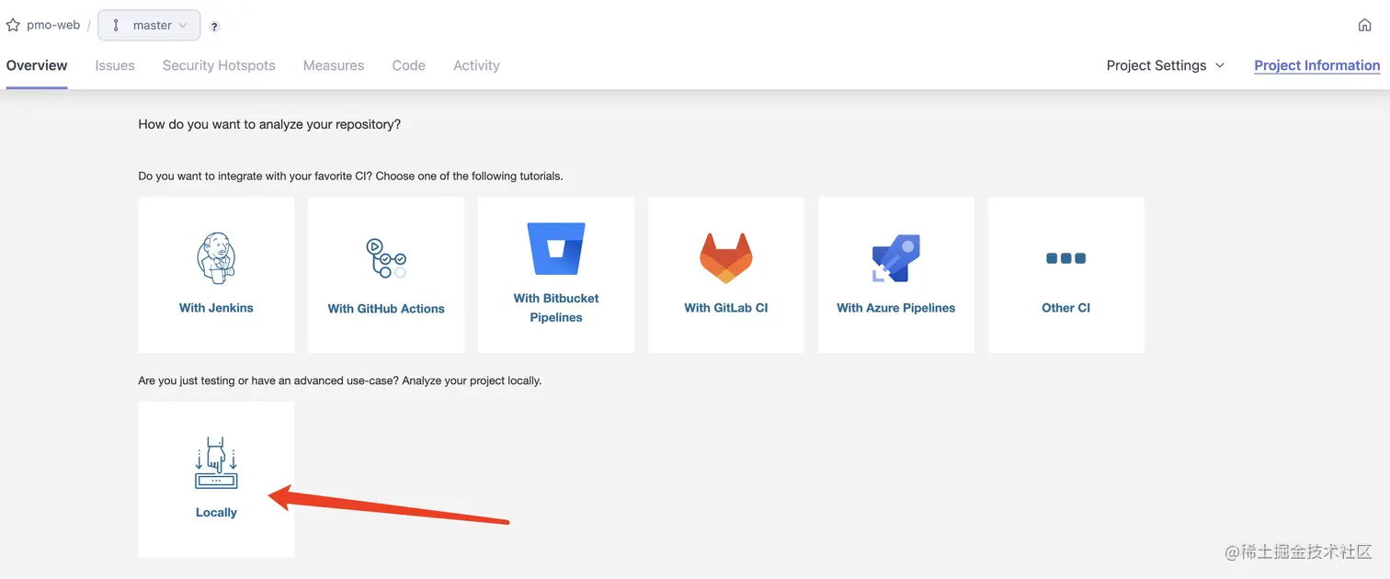Click the branch help question mark icon
1390x579 pixels.
[x=214, y=27]
